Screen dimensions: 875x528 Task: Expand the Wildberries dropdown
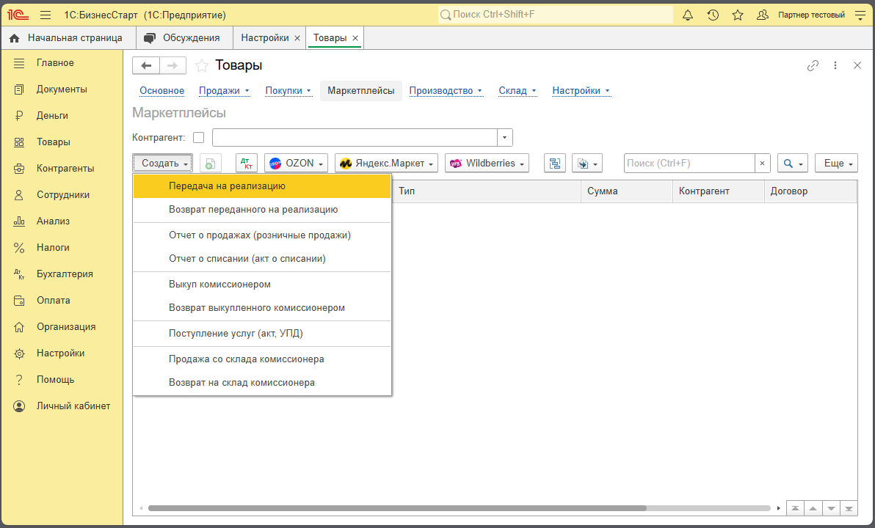[x=487, y=164]
